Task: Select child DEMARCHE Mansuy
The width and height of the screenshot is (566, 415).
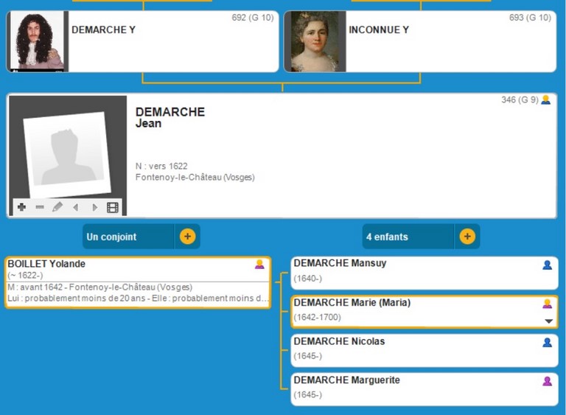Action: (413, 271)
